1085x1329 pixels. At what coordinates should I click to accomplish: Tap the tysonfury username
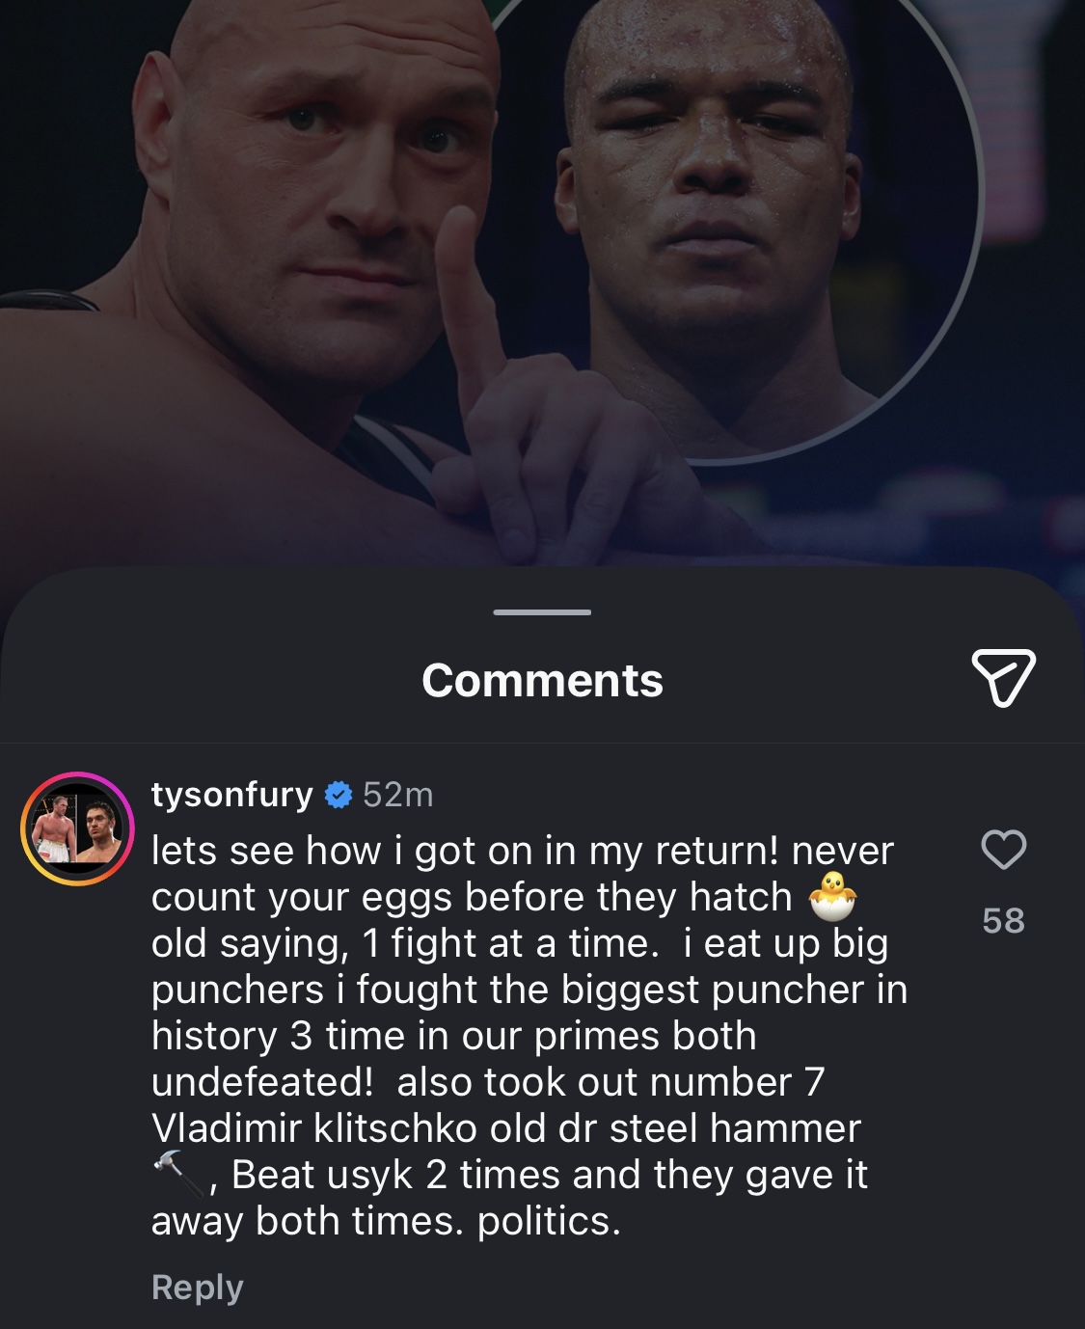pos(232,795)
